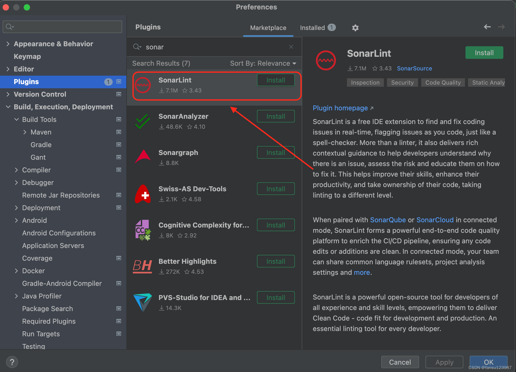Install the SonarAnalyzer plugin
The image size is (516, 372).
[276, 116]
